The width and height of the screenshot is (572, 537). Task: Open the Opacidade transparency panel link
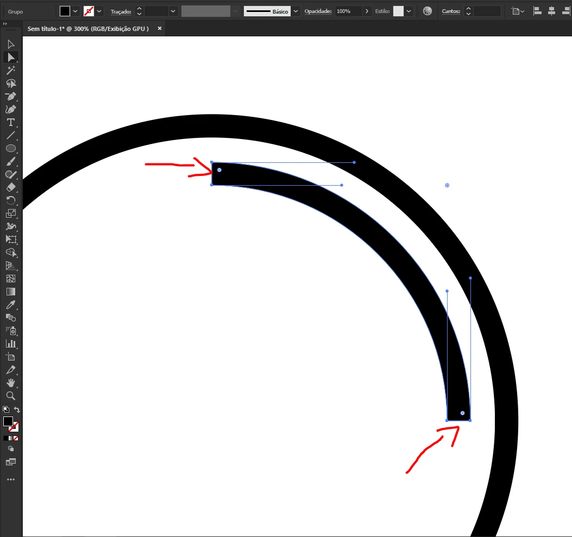tap(318, 11)
